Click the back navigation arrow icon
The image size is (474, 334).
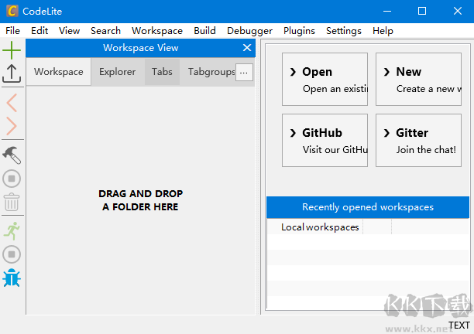(12, 103)
